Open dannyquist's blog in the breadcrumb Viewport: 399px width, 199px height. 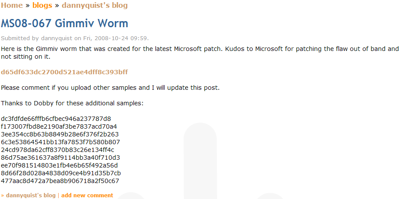95,6
